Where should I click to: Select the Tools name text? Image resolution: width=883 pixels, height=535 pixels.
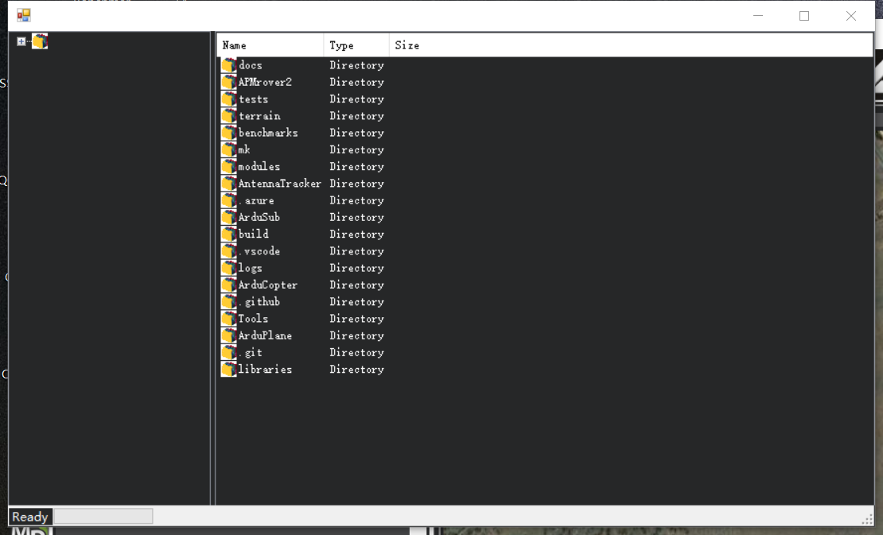(x=253, y=319)
